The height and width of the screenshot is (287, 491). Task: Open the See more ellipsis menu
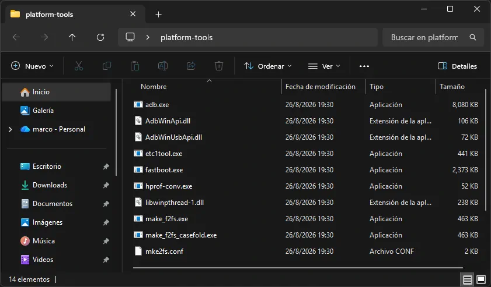click(x=364, y=66)
